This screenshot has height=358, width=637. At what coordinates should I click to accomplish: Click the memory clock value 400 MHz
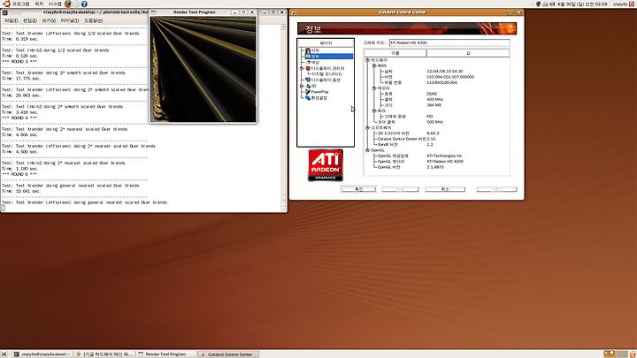coord(434,99)
